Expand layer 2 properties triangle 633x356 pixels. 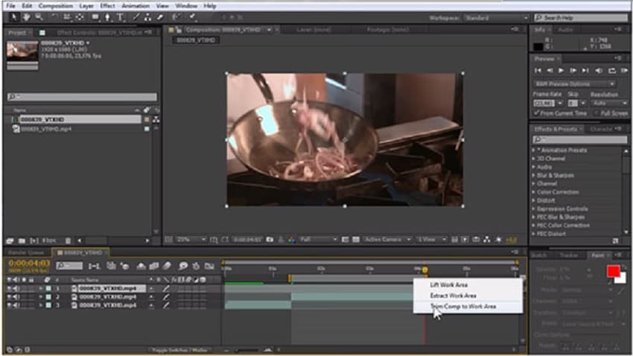click(x=40, y=297)
